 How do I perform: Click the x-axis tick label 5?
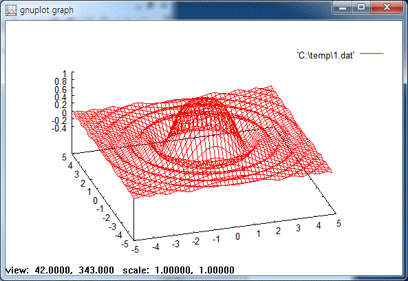[x=339, y=223]
